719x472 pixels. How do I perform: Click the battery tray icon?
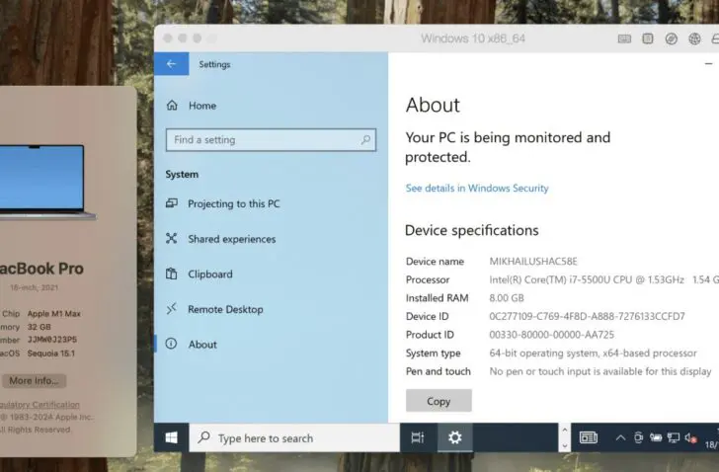pyautogui.click(x=656, y=438)
